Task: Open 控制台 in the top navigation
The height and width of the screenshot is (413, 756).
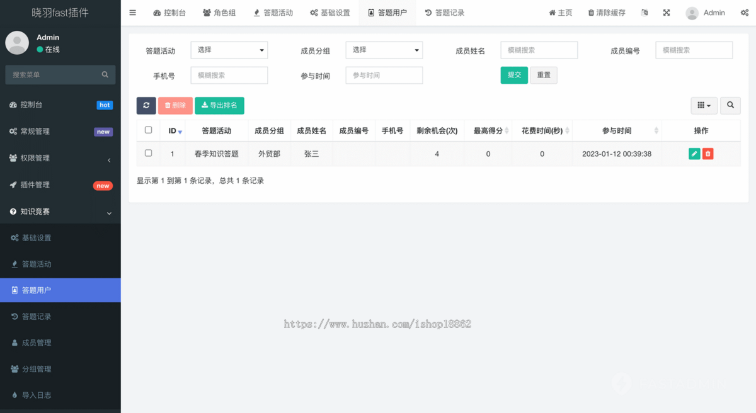Action: (169, 12)
